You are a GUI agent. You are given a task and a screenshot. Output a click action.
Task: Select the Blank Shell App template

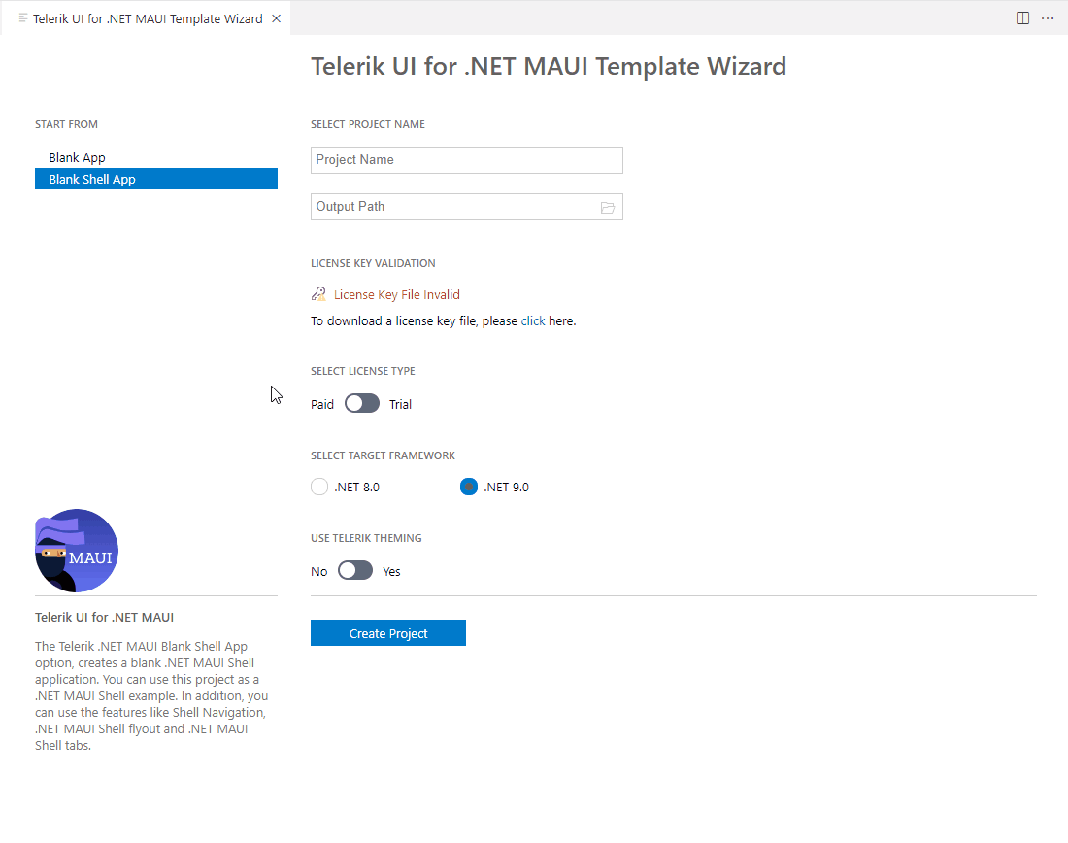(x=92, y=179)
